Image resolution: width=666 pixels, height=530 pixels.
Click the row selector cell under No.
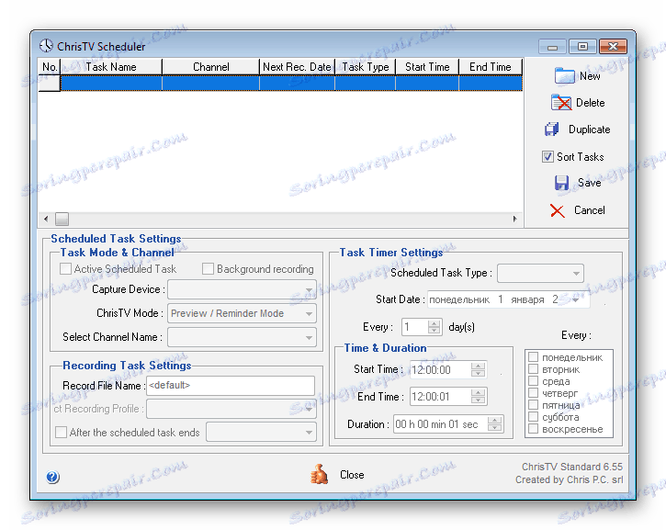pyautogui.click(x=50, y=84)
